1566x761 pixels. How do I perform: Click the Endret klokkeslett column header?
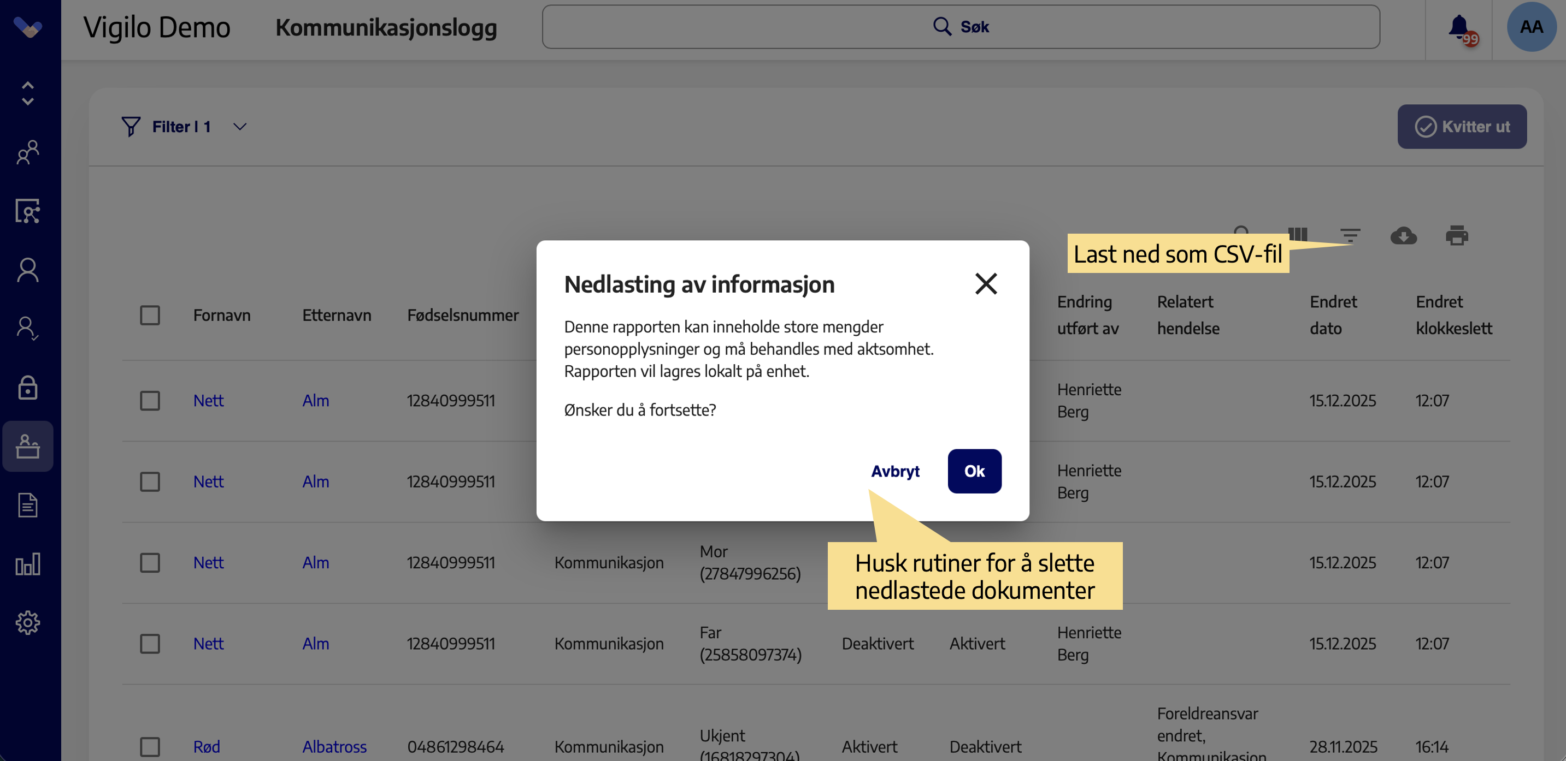pyautogui.click(x=1453, y=315)
